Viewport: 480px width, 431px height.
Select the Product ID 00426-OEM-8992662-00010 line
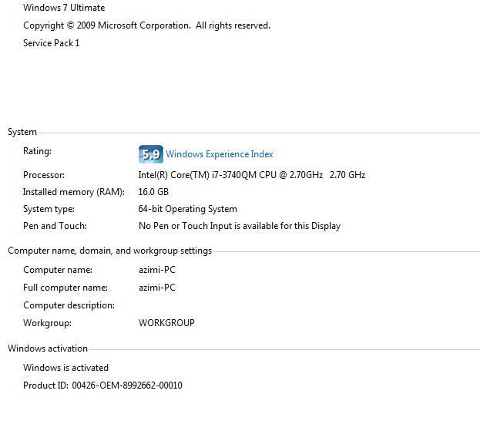coord(103,386)
